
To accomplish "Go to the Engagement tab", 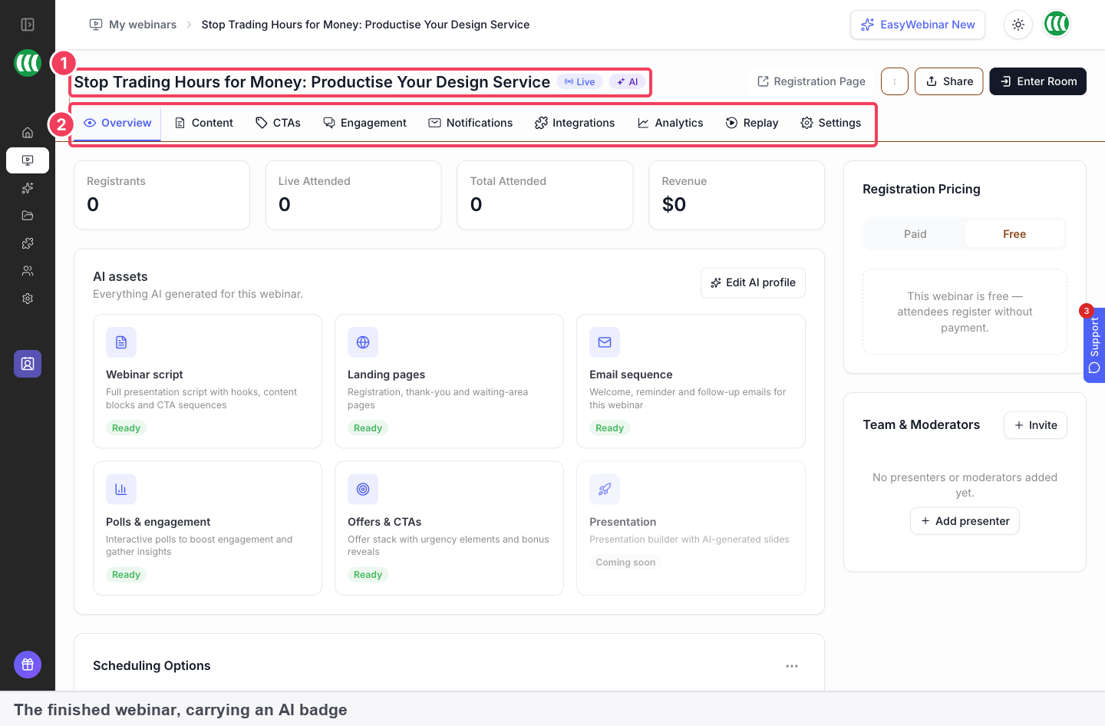I will [x=364, y=123].
